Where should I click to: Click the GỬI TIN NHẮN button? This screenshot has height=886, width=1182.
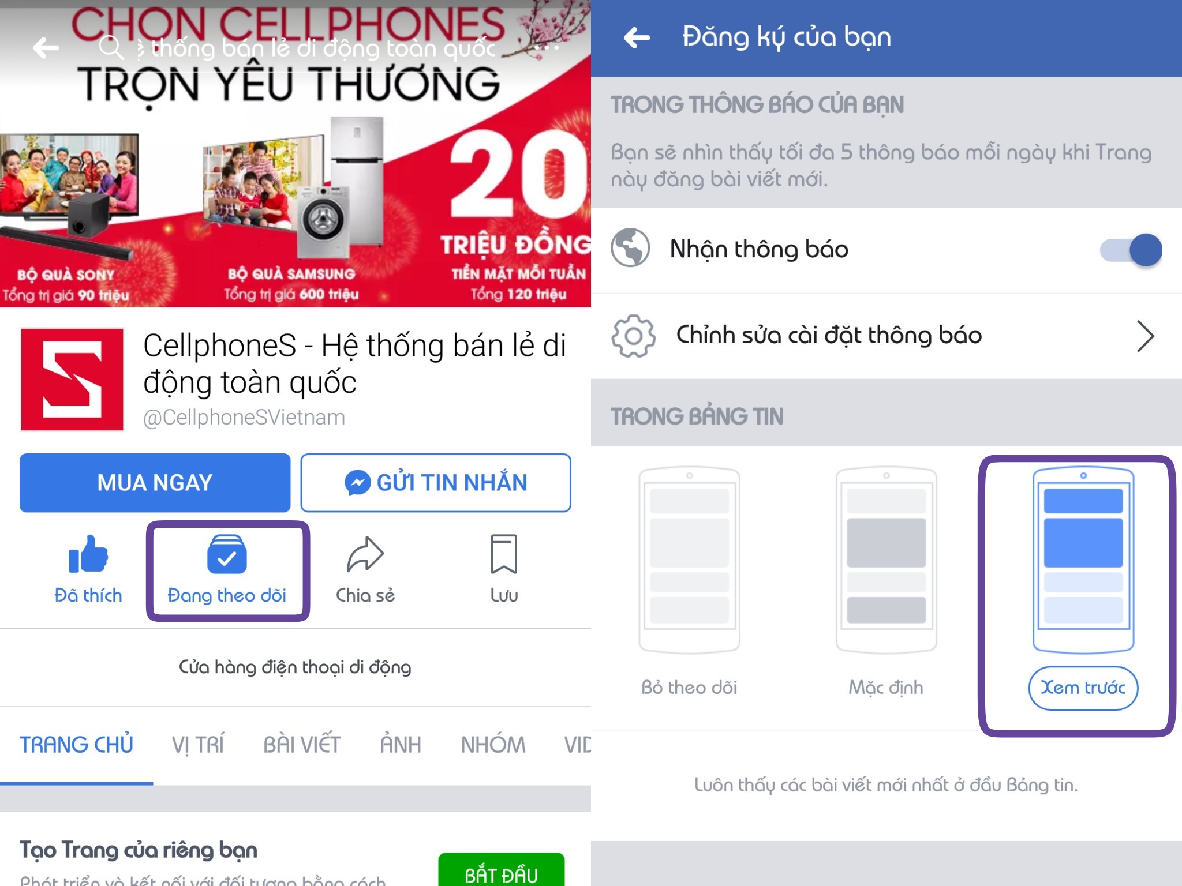tap(436, 483)
